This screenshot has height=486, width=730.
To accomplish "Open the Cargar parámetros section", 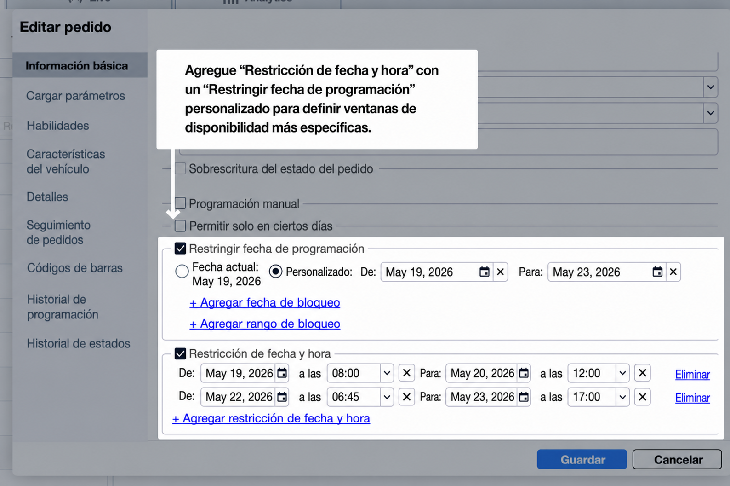I will [76, 96].
